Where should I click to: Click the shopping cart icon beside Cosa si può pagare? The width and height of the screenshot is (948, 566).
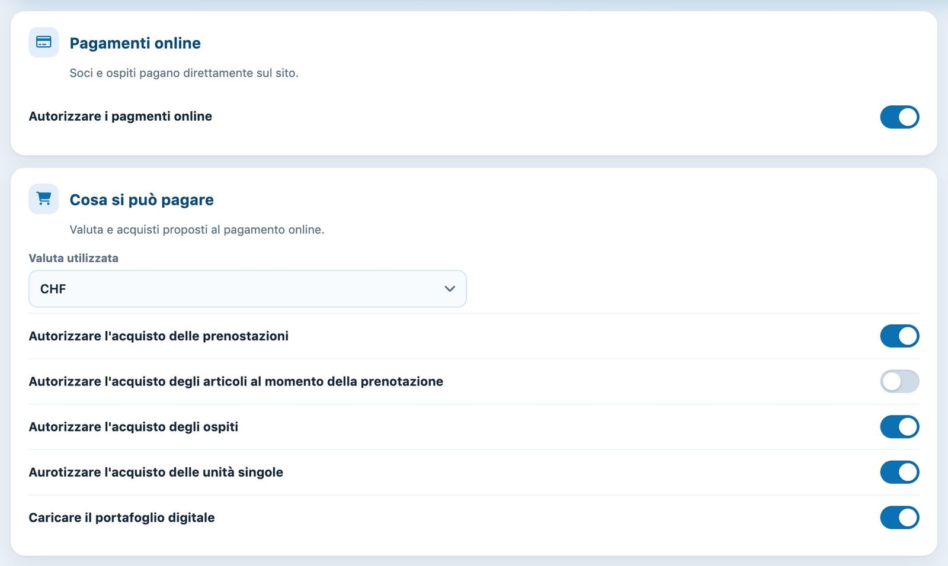[x=44, y=199]
